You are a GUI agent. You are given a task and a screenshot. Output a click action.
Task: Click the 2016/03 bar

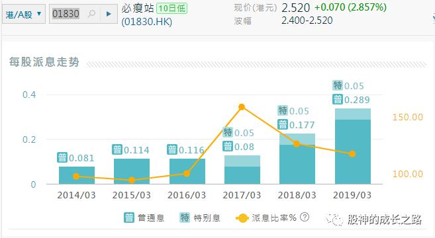(187, 171)
